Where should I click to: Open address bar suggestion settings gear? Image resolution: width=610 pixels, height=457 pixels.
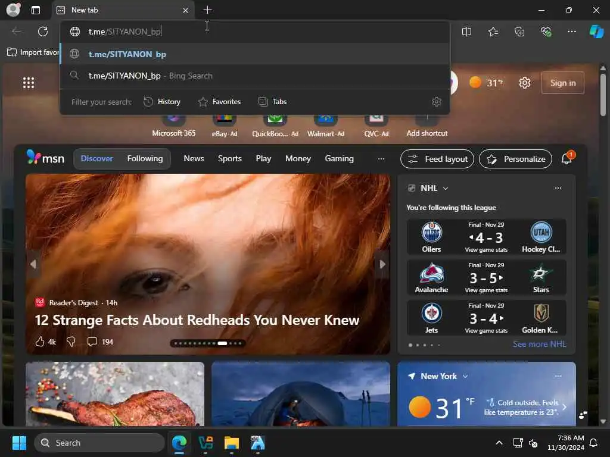(x=437, y=102)
